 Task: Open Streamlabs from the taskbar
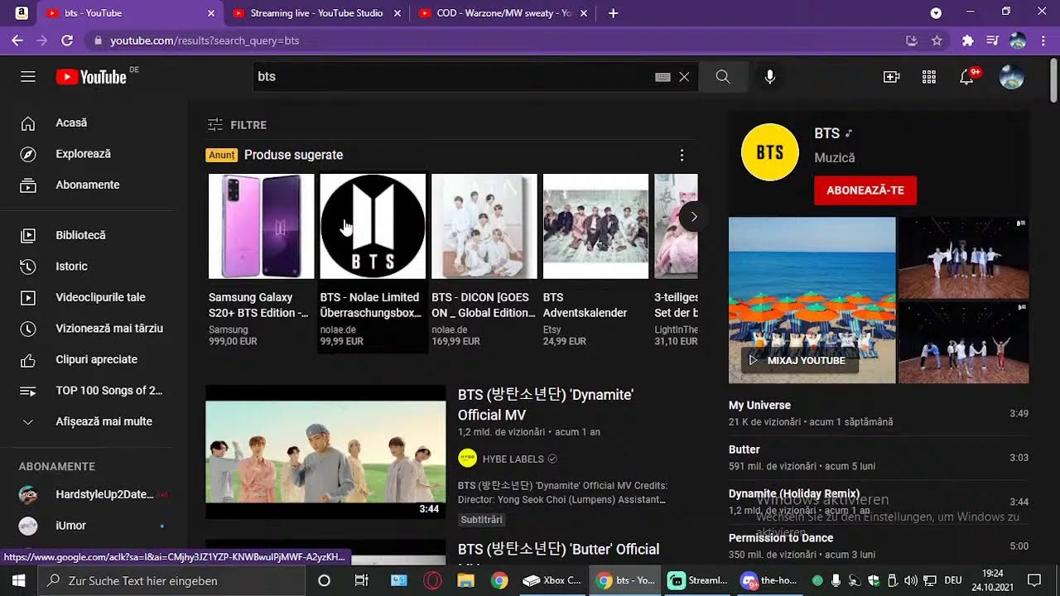697,580
